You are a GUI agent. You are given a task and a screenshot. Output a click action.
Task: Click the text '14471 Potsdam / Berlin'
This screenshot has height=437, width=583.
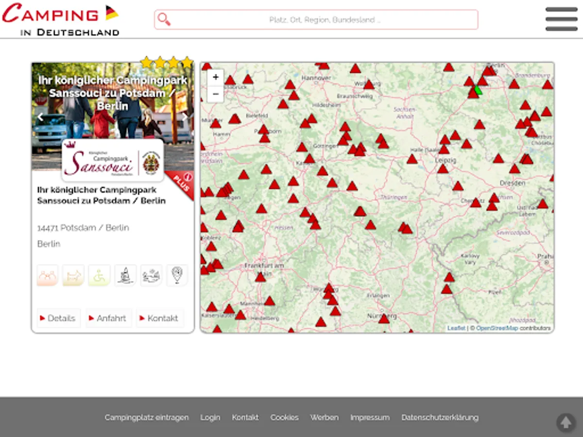(83, 228)
